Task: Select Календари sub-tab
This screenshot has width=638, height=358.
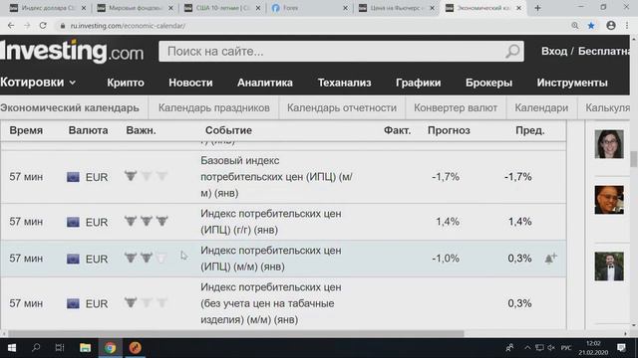Action: pyautogui.click(x=541, y=108)
